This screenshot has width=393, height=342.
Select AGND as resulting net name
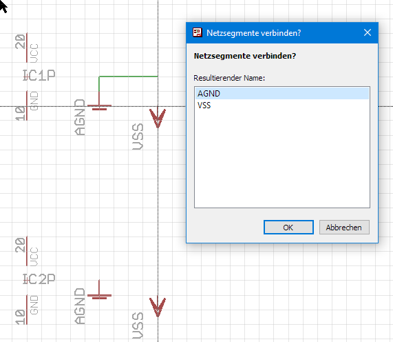pyautogui.click(x=282, y=93)
